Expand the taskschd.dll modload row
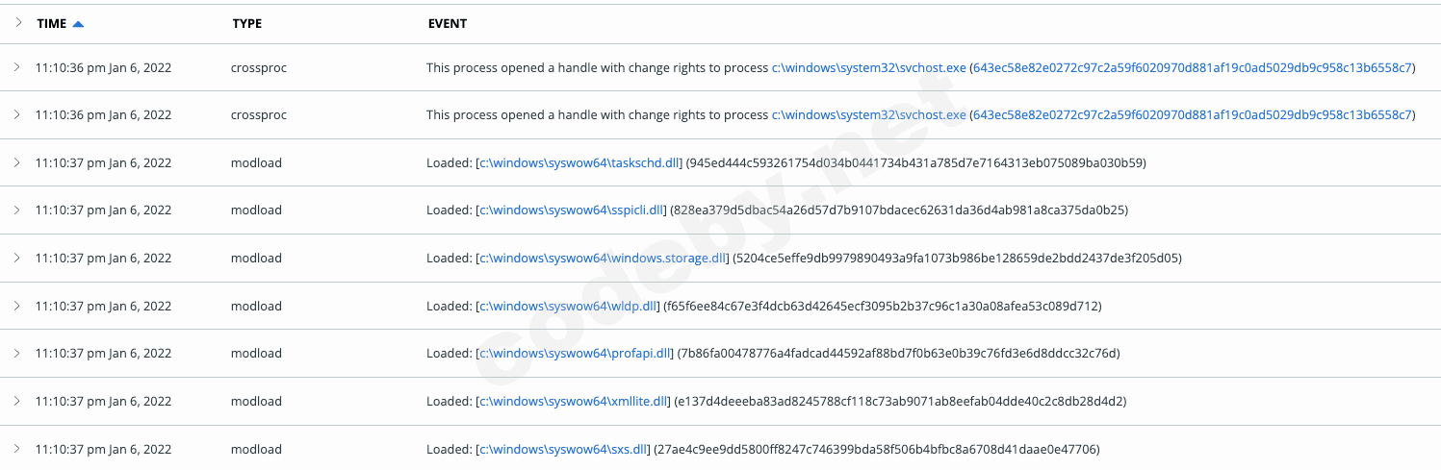Screen dimensions: 1441x470 [17, 162]
